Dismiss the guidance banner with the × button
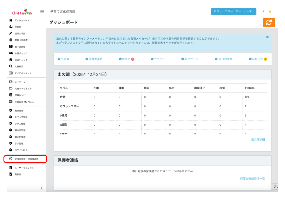Screen dimensions: 285x199 (x=267, y=37)
